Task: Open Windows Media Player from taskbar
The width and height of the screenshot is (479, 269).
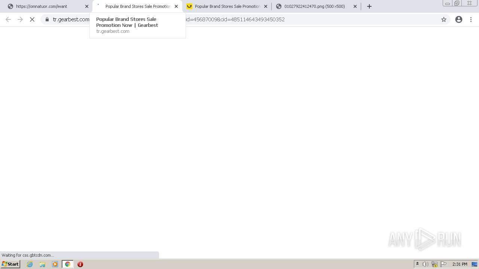Action: tap(55, 264)
